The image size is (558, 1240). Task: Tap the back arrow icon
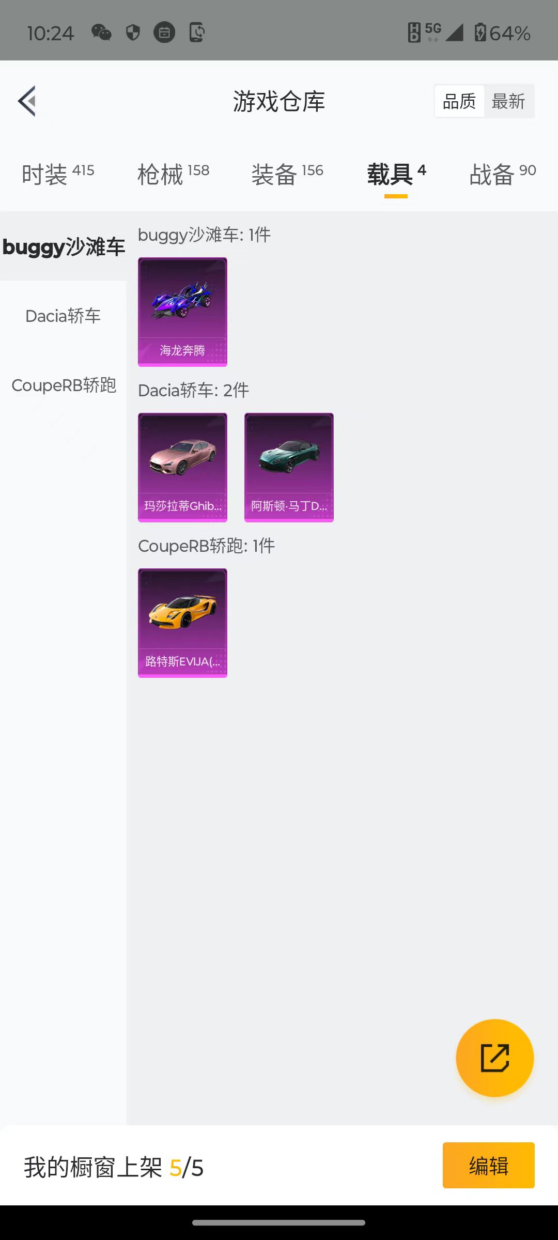coord(27,101)
